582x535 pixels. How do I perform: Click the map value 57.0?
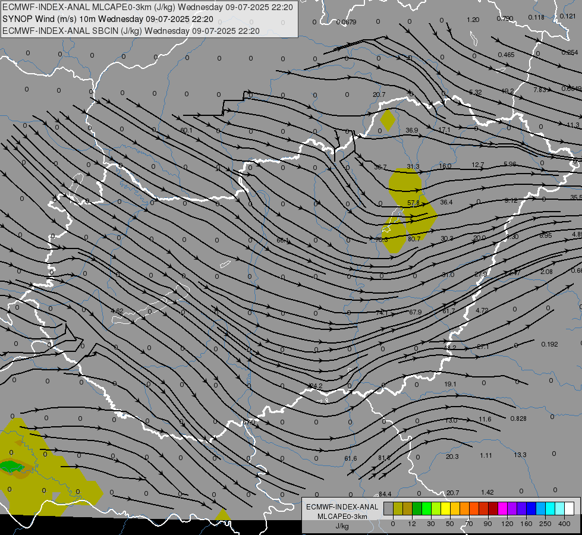[x=249, y=423]
